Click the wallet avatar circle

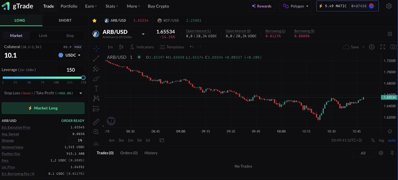(371, 6)
